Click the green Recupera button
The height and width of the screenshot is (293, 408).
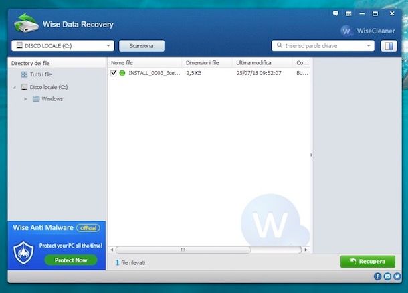[x=368, y=262]
